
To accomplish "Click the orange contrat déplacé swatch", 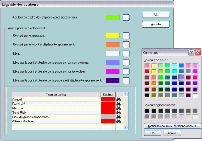I will tap(113, 45).
